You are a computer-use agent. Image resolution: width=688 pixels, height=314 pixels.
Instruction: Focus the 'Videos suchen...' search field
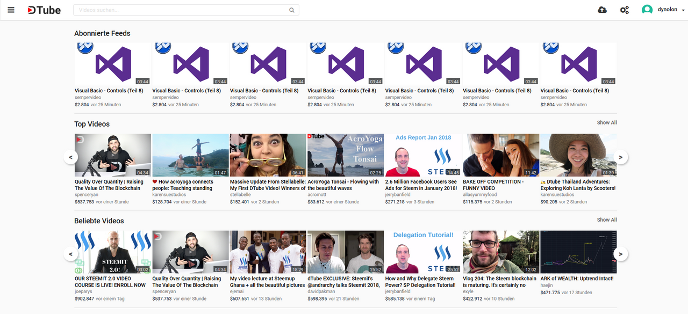click(185, 10)
